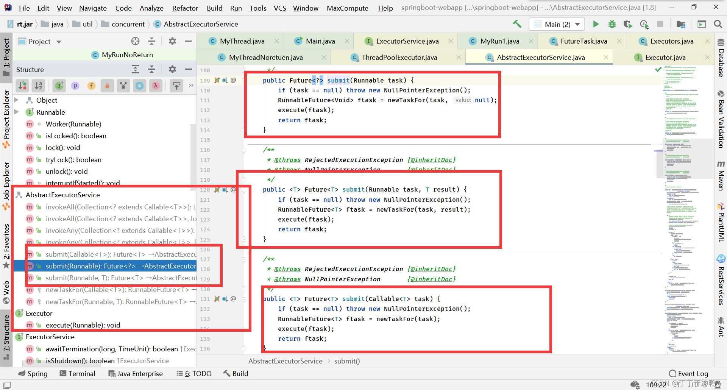The width and height of the screenshot is (727, 390).
Task: Open Project Structure dialog icon
Action: click(680, 24)
